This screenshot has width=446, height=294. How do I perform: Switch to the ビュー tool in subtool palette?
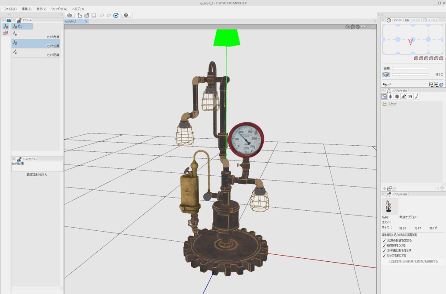click(22, 26)
